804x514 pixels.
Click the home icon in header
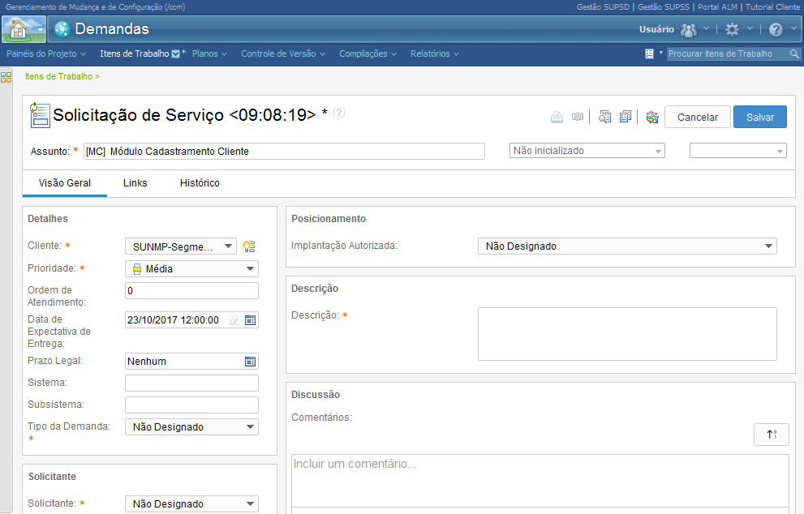(x=19, y=29)
